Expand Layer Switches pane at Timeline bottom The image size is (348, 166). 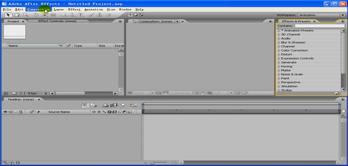pos(5,163)
